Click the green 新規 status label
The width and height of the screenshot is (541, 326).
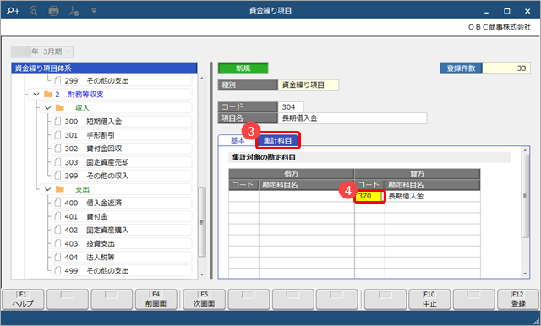243,68
